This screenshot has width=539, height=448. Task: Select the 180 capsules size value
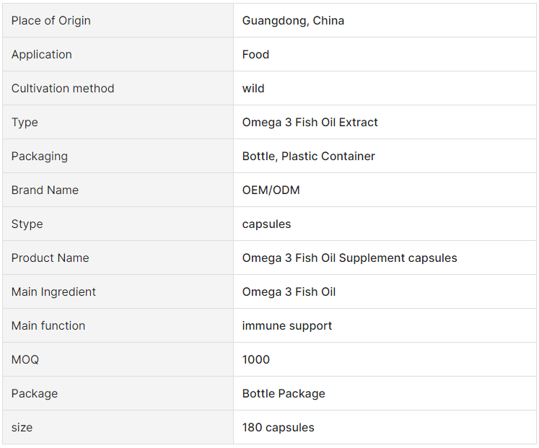[x=278, y=427]
